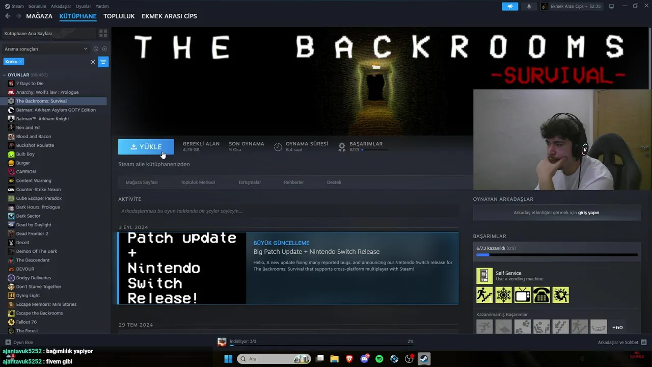Click the activity comment input field

[x=288, y=211]
